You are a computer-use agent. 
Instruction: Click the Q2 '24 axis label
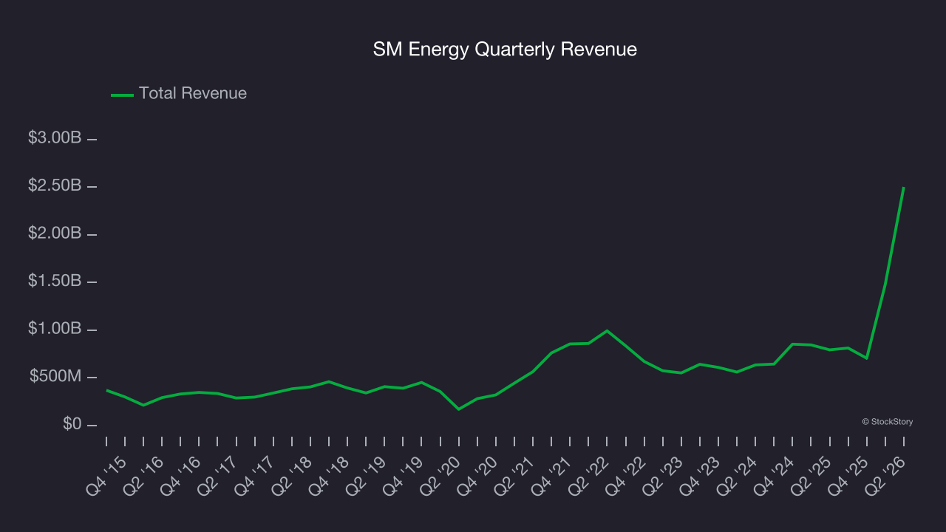click(x=737, y=477)
